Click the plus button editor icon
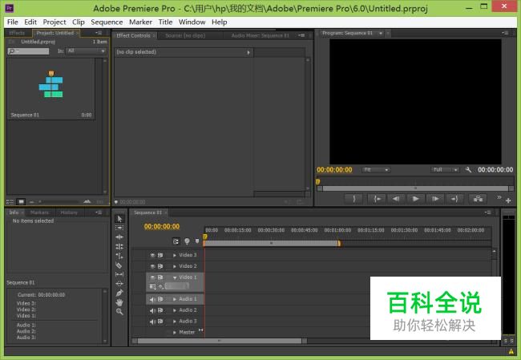This screenshot has height=360, width=521. (508, 200)
